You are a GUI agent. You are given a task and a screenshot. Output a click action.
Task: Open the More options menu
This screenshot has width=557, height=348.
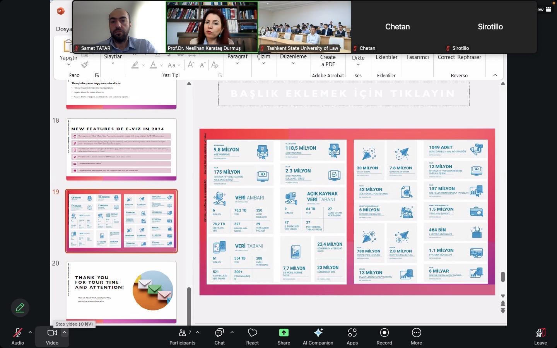click(416, 333)
